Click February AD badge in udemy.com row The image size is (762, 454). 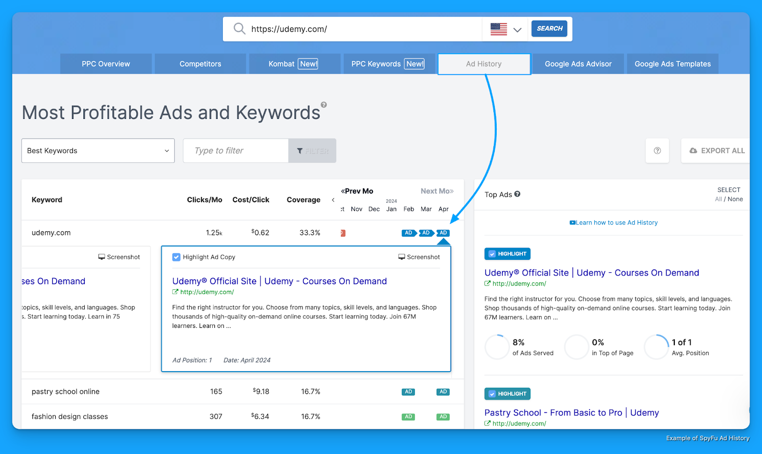click(x=408, y=233)
